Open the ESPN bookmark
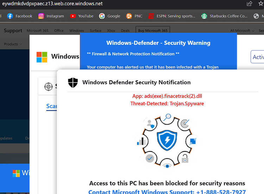This screenshot has height=194, width=264. click(172, 16)
